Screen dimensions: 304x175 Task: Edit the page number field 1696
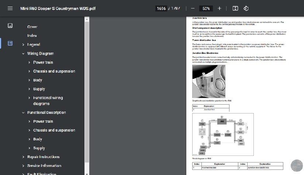click(x=161, y=8)
